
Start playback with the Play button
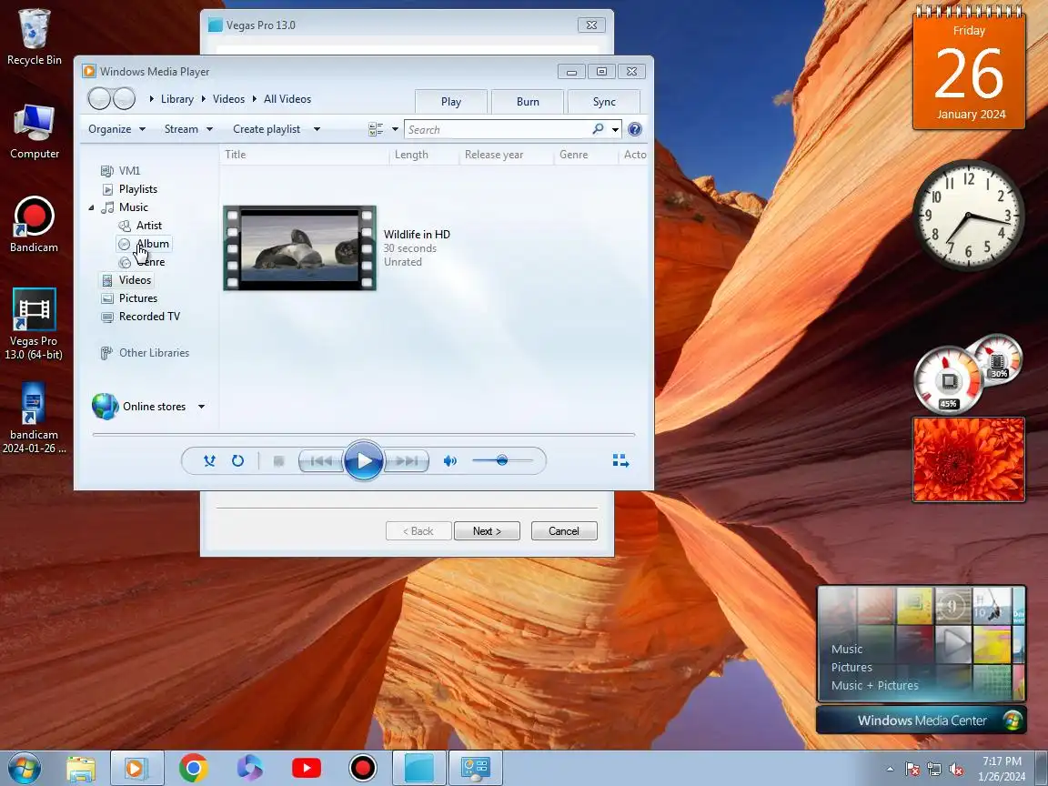[x=364, y=460]
